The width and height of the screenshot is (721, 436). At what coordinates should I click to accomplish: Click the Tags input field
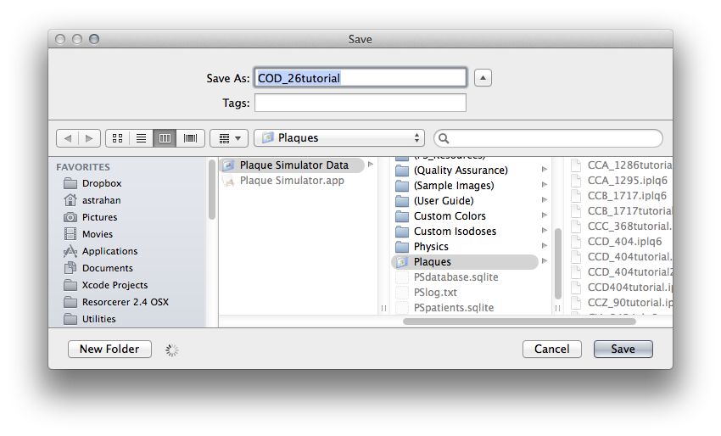360,103
